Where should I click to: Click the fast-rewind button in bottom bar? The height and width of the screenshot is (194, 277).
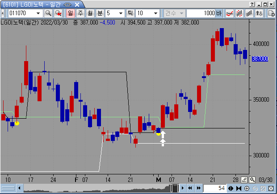(190, 189)
